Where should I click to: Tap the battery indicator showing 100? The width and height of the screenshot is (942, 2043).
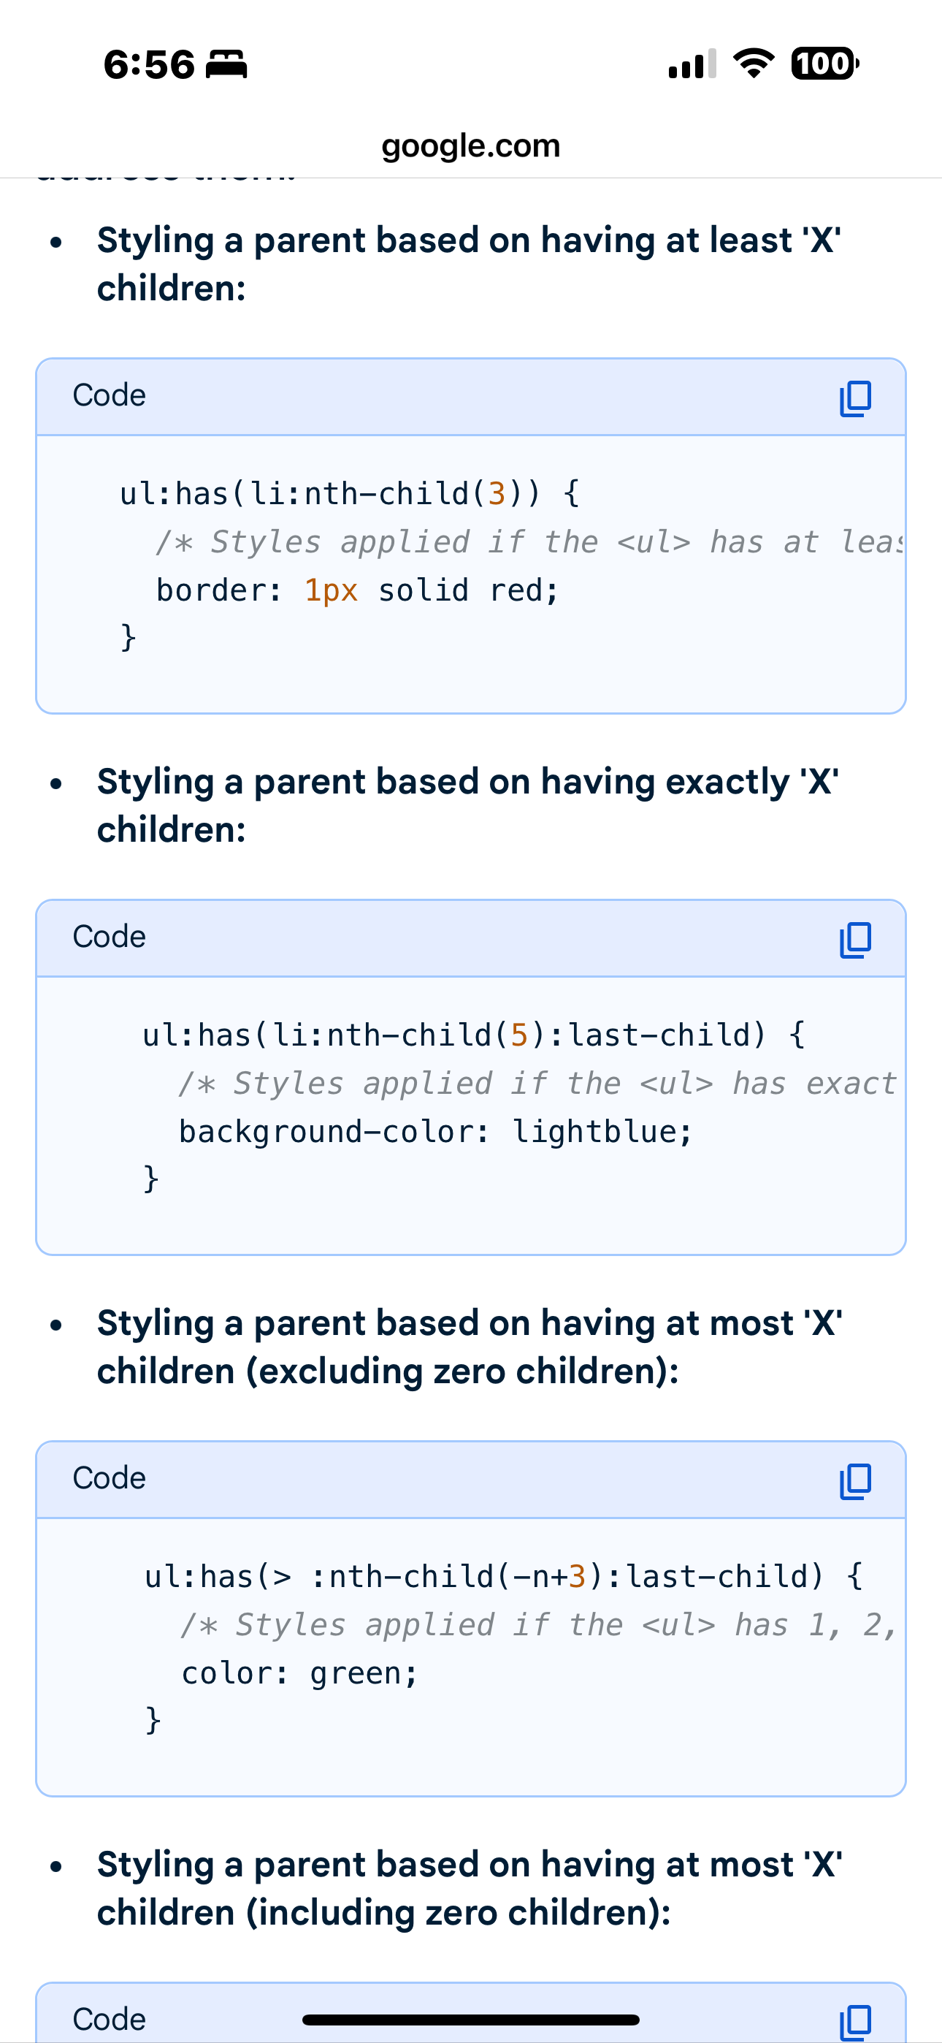(824, 64)
